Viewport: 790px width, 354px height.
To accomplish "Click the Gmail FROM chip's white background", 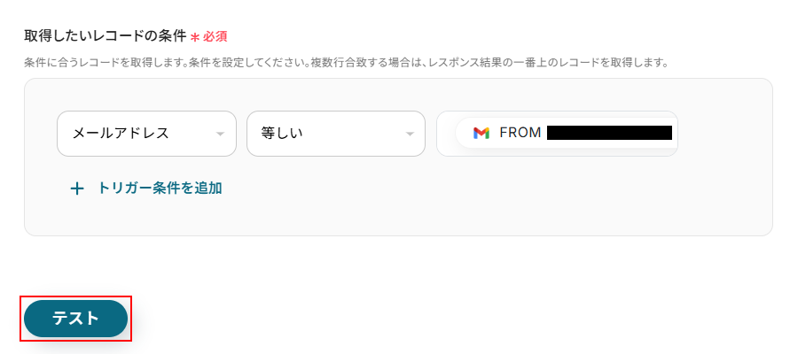I will pos(464,134).
